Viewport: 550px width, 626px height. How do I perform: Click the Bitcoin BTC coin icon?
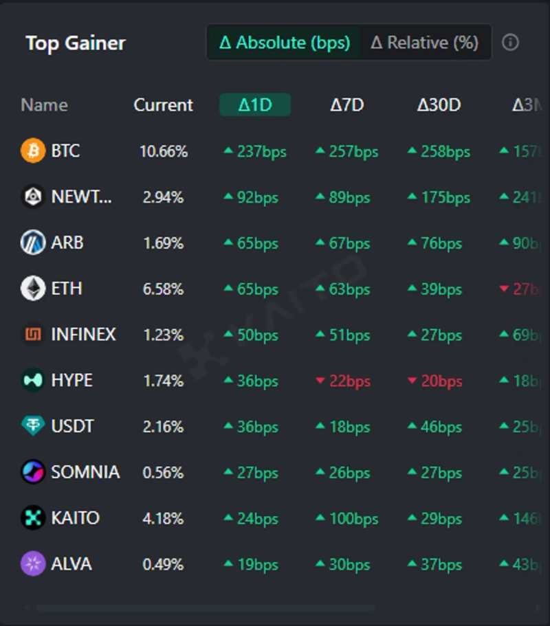pyautogui.click(x=33, y=150)
